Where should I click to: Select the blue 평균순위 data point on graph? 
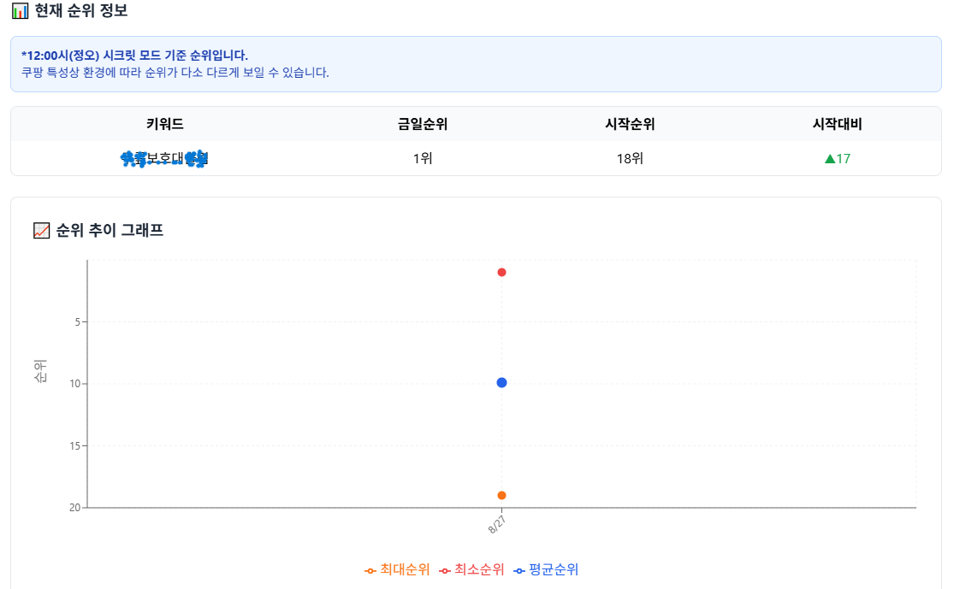(501, 382)
